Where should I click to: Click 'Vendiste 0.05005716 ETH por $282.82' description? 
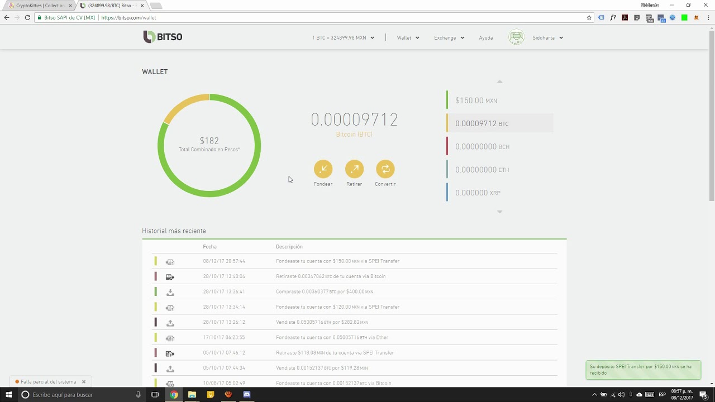(x=322, y=323)
